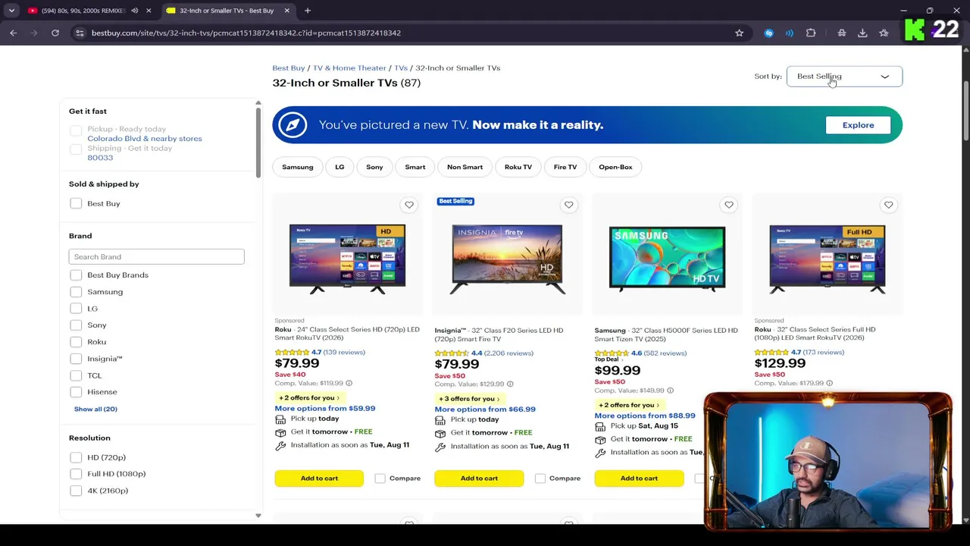Open the browser downloads icon

862,33
